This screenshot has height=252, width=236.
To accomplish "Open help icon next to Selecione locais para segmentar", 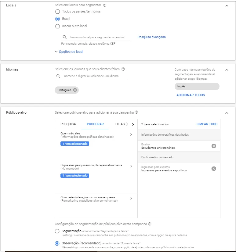I will [105, 5].
